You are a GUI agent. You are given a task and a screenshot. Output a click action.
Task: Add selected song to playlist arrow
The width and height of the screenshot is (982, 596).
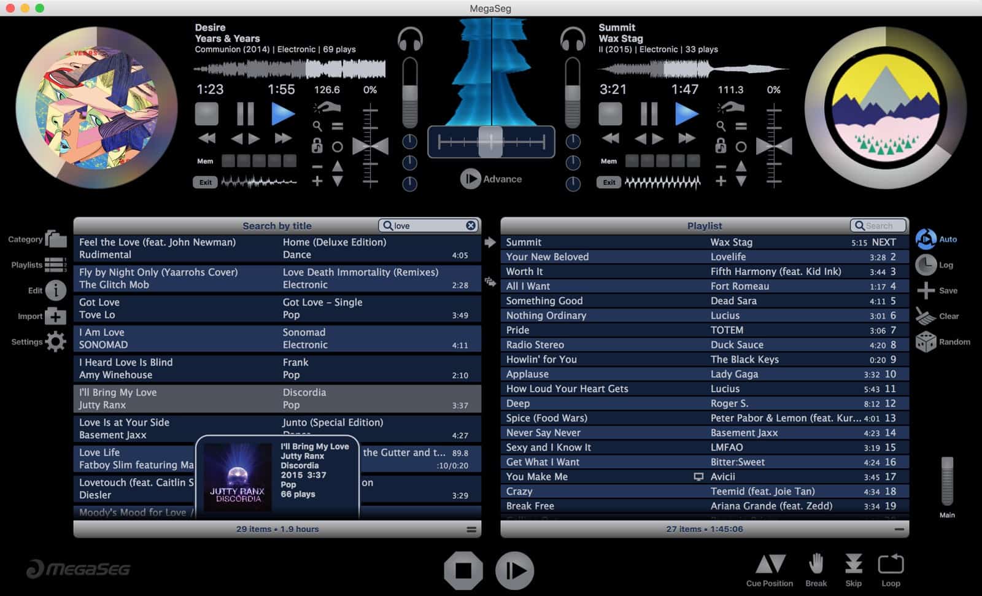[x=490, y=242]
